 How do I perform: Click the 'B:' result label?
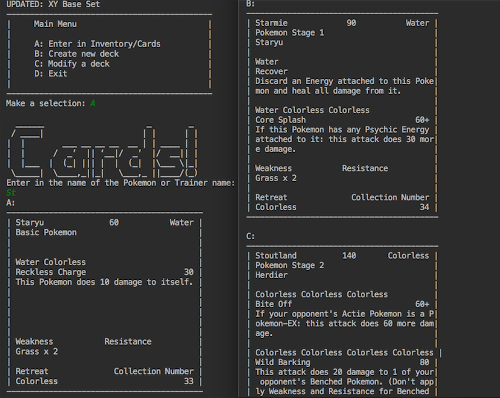(251, 4)
